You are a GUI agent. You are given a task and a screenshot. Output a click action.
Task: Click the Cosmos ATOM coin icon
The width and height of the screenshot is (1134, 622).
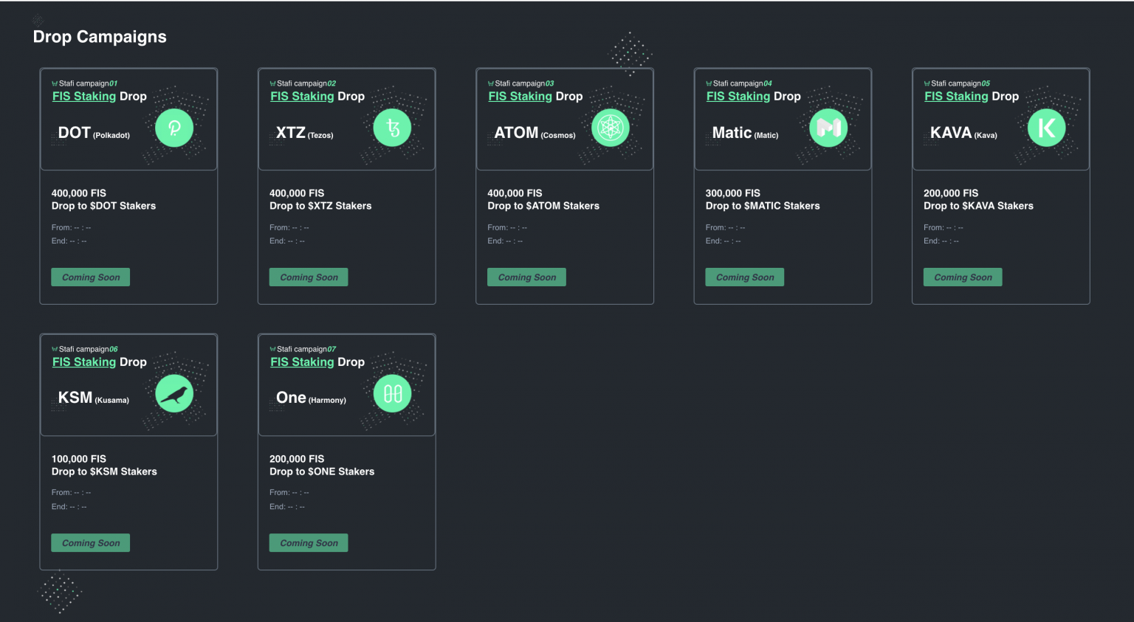tap(611, 128)
